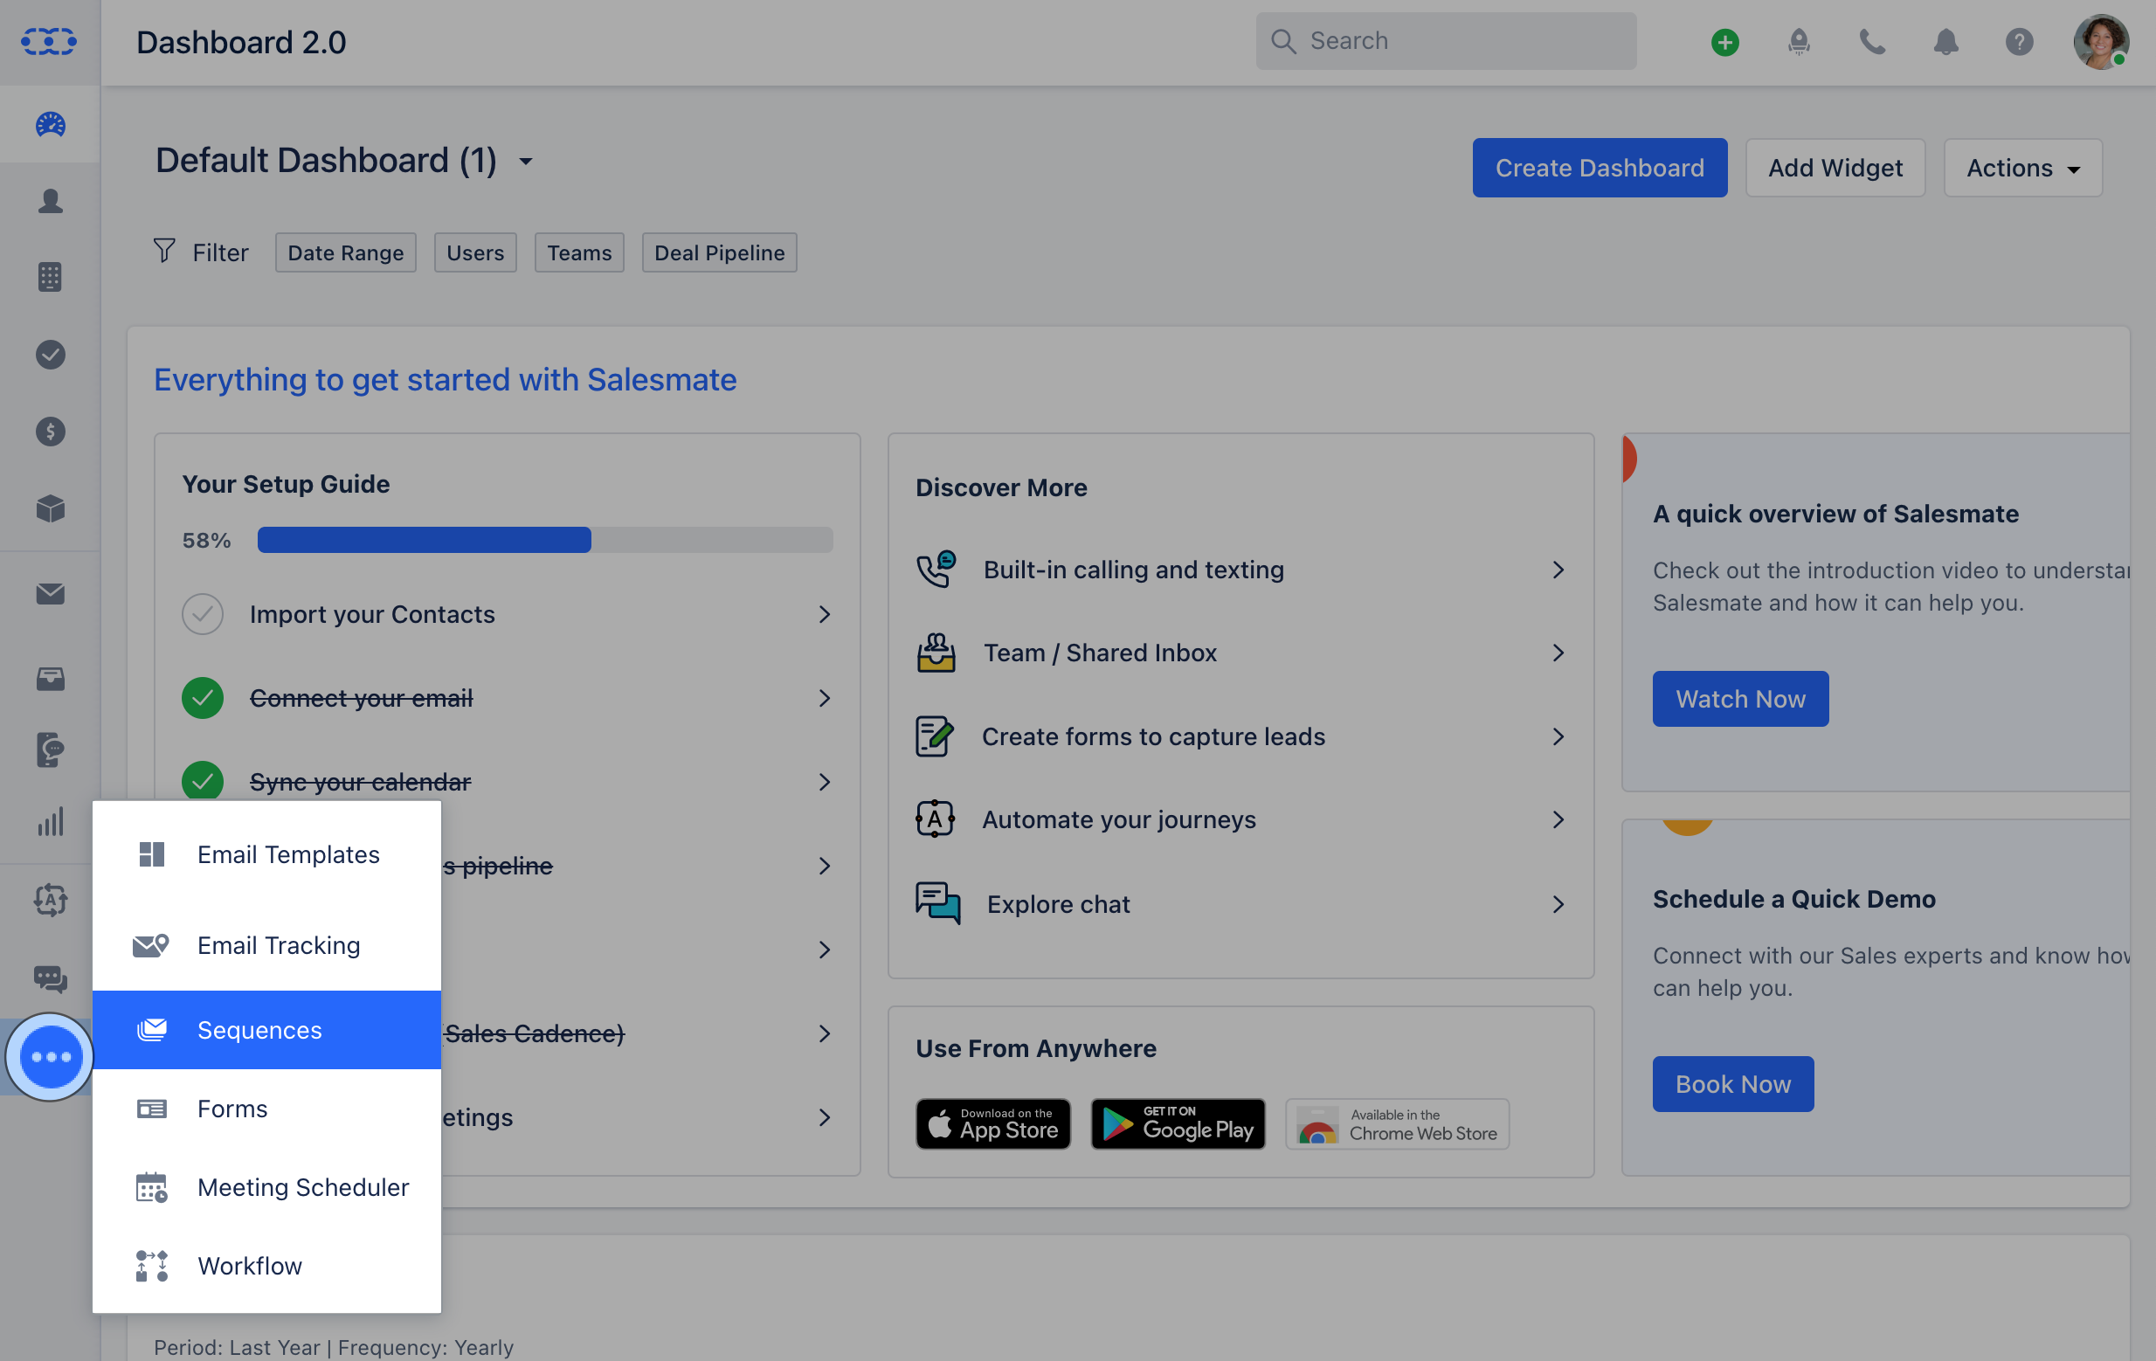The width and height of the screenshot is (2156, 1361).
Task: Select Sequences from the popup menu
Action: 259,1030
